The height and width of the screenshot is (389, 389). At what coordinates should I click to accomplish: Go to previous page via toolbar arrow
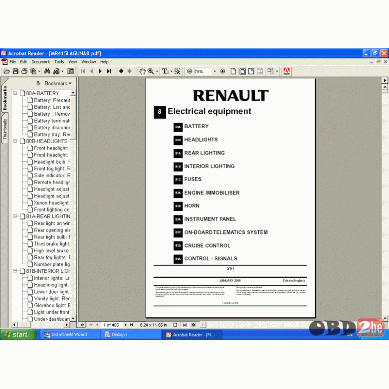(92, 71)
